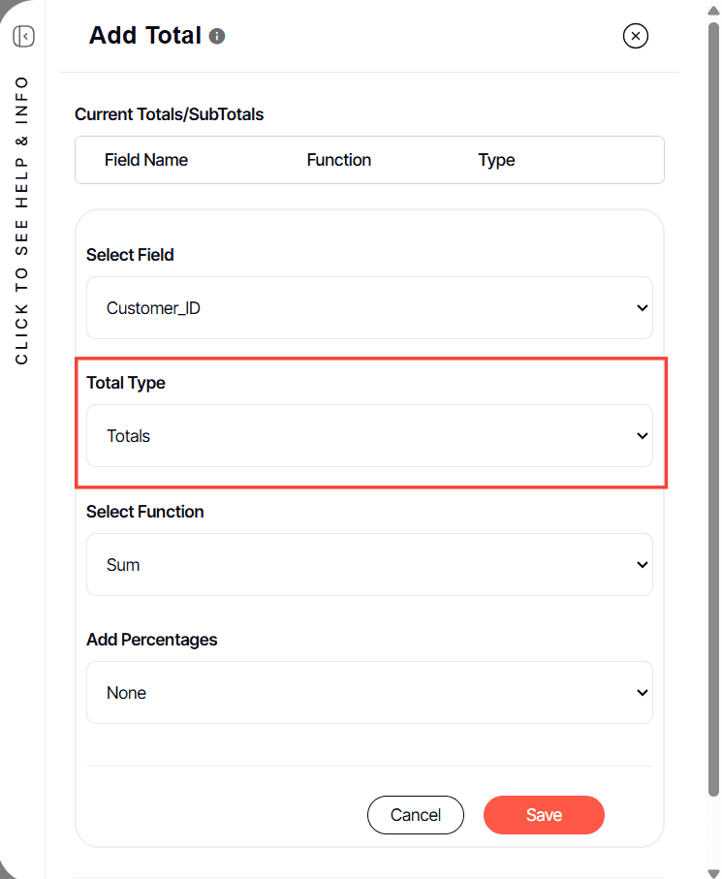This screenshot has height=879, width=722.
Task: Save the new total
Action: coord(544,815)
